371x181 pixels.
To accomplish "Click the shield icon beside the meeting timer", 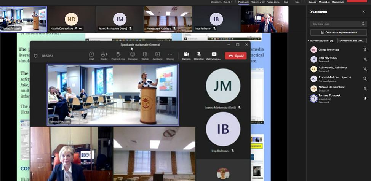I will coord(36,56).
